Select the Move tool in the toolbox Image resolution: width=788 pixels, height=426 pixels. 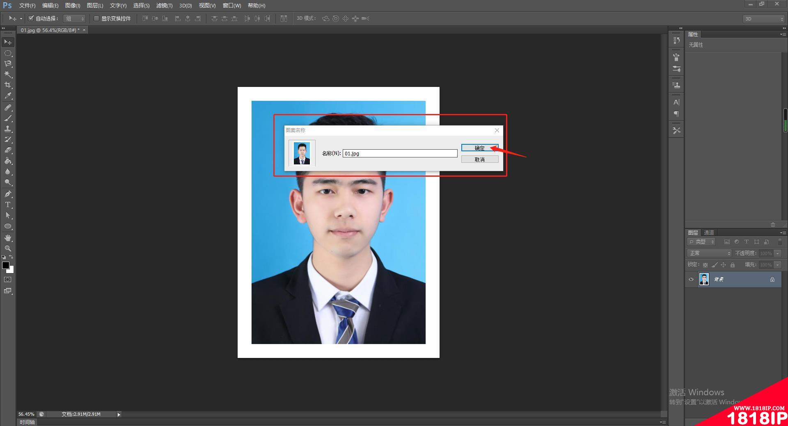coord(8,42)
